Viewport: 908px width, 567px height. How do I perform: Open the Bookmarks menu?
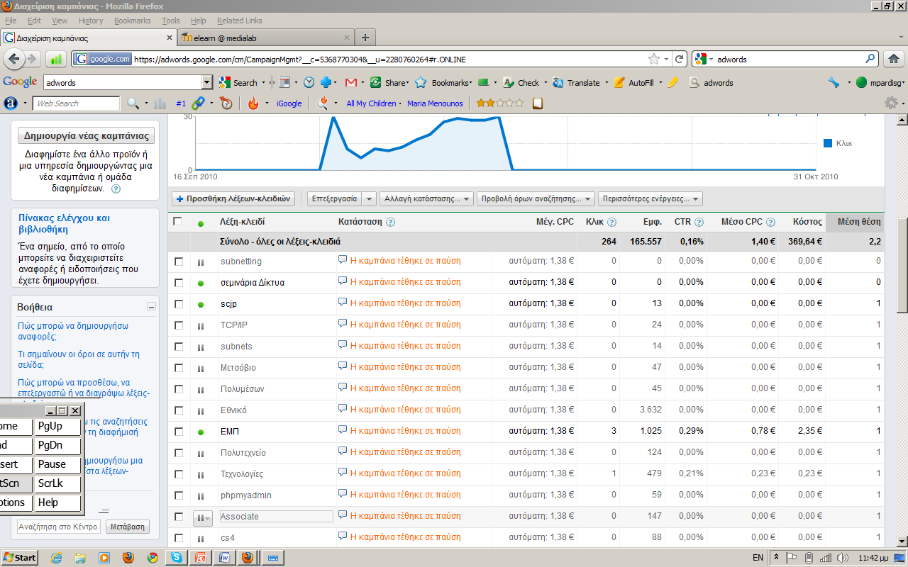click(133, 21)
